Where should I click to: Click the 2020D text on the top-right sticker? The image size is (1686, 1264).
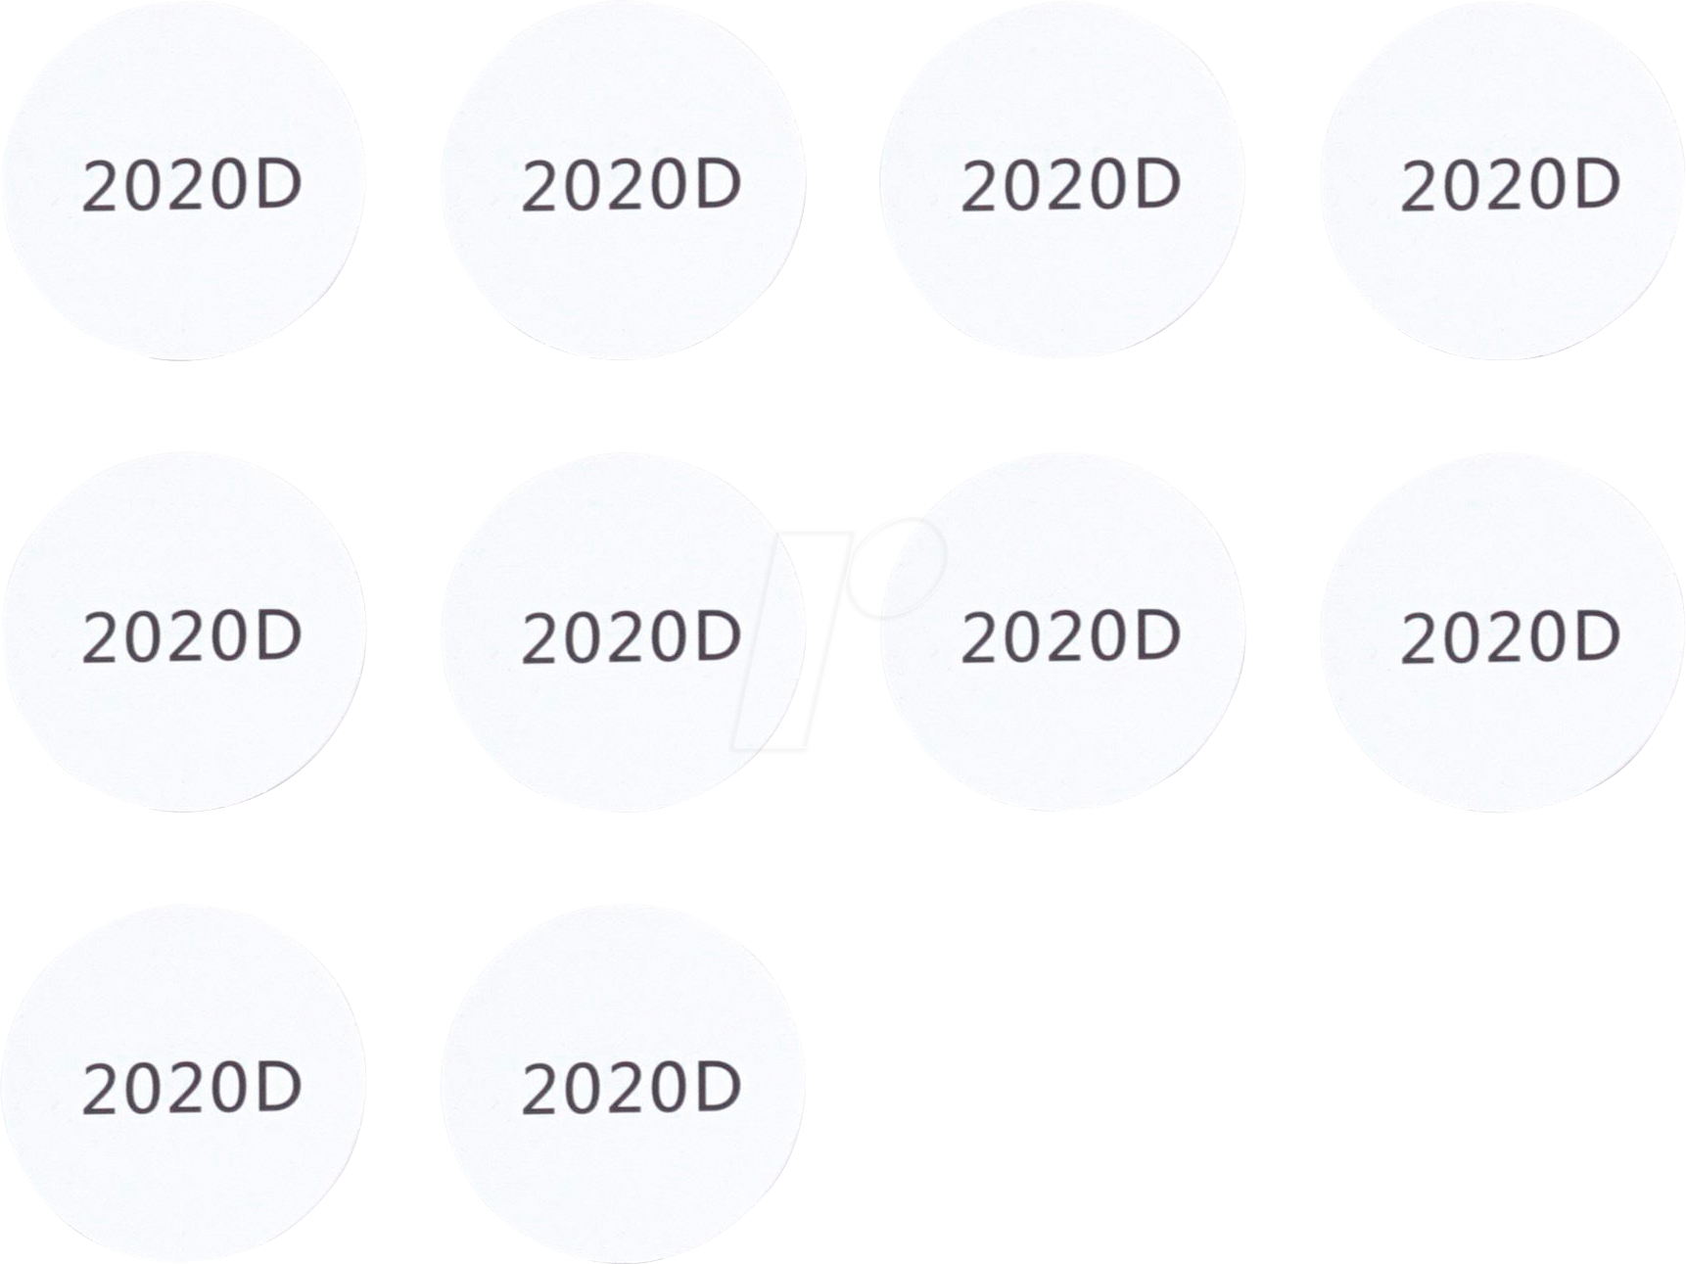1511,186
